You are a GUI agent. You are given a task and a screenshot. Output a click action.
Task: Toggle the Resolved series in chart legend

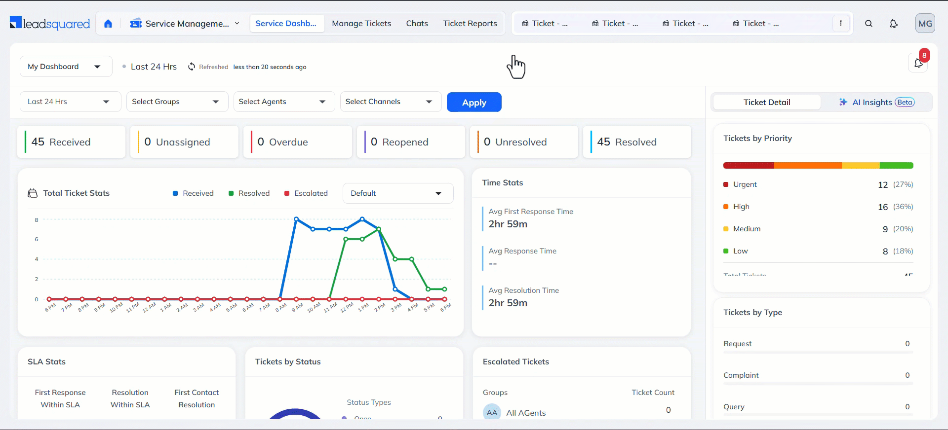coord(249,193)
